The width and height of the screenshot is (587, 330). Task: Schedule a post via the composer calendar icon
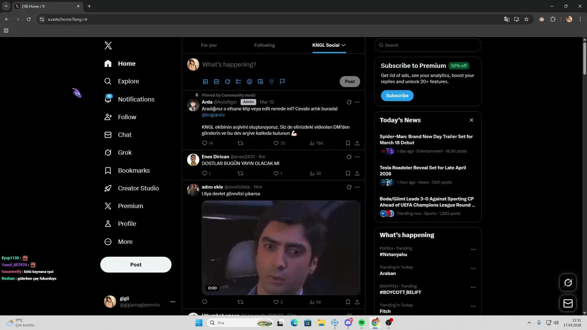260,82
